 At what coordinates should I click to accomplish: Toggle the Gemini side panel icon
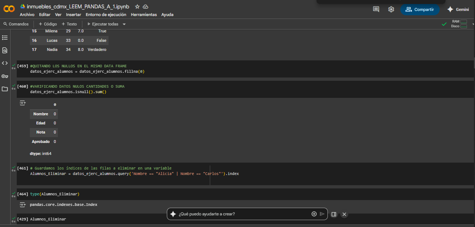334,214
